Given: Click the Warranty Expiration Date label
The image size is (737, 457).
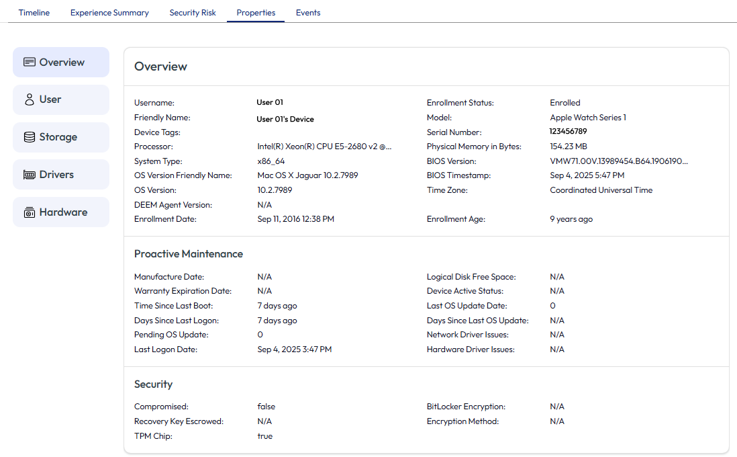Looking at the screenshot, I should pyautogui.click(x=183, y=291).
